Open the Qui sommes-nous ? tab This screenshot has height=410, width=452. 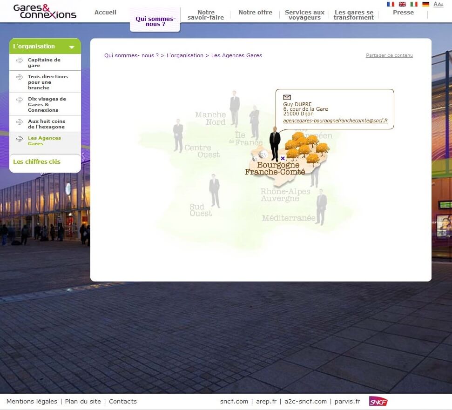[155, 21]
